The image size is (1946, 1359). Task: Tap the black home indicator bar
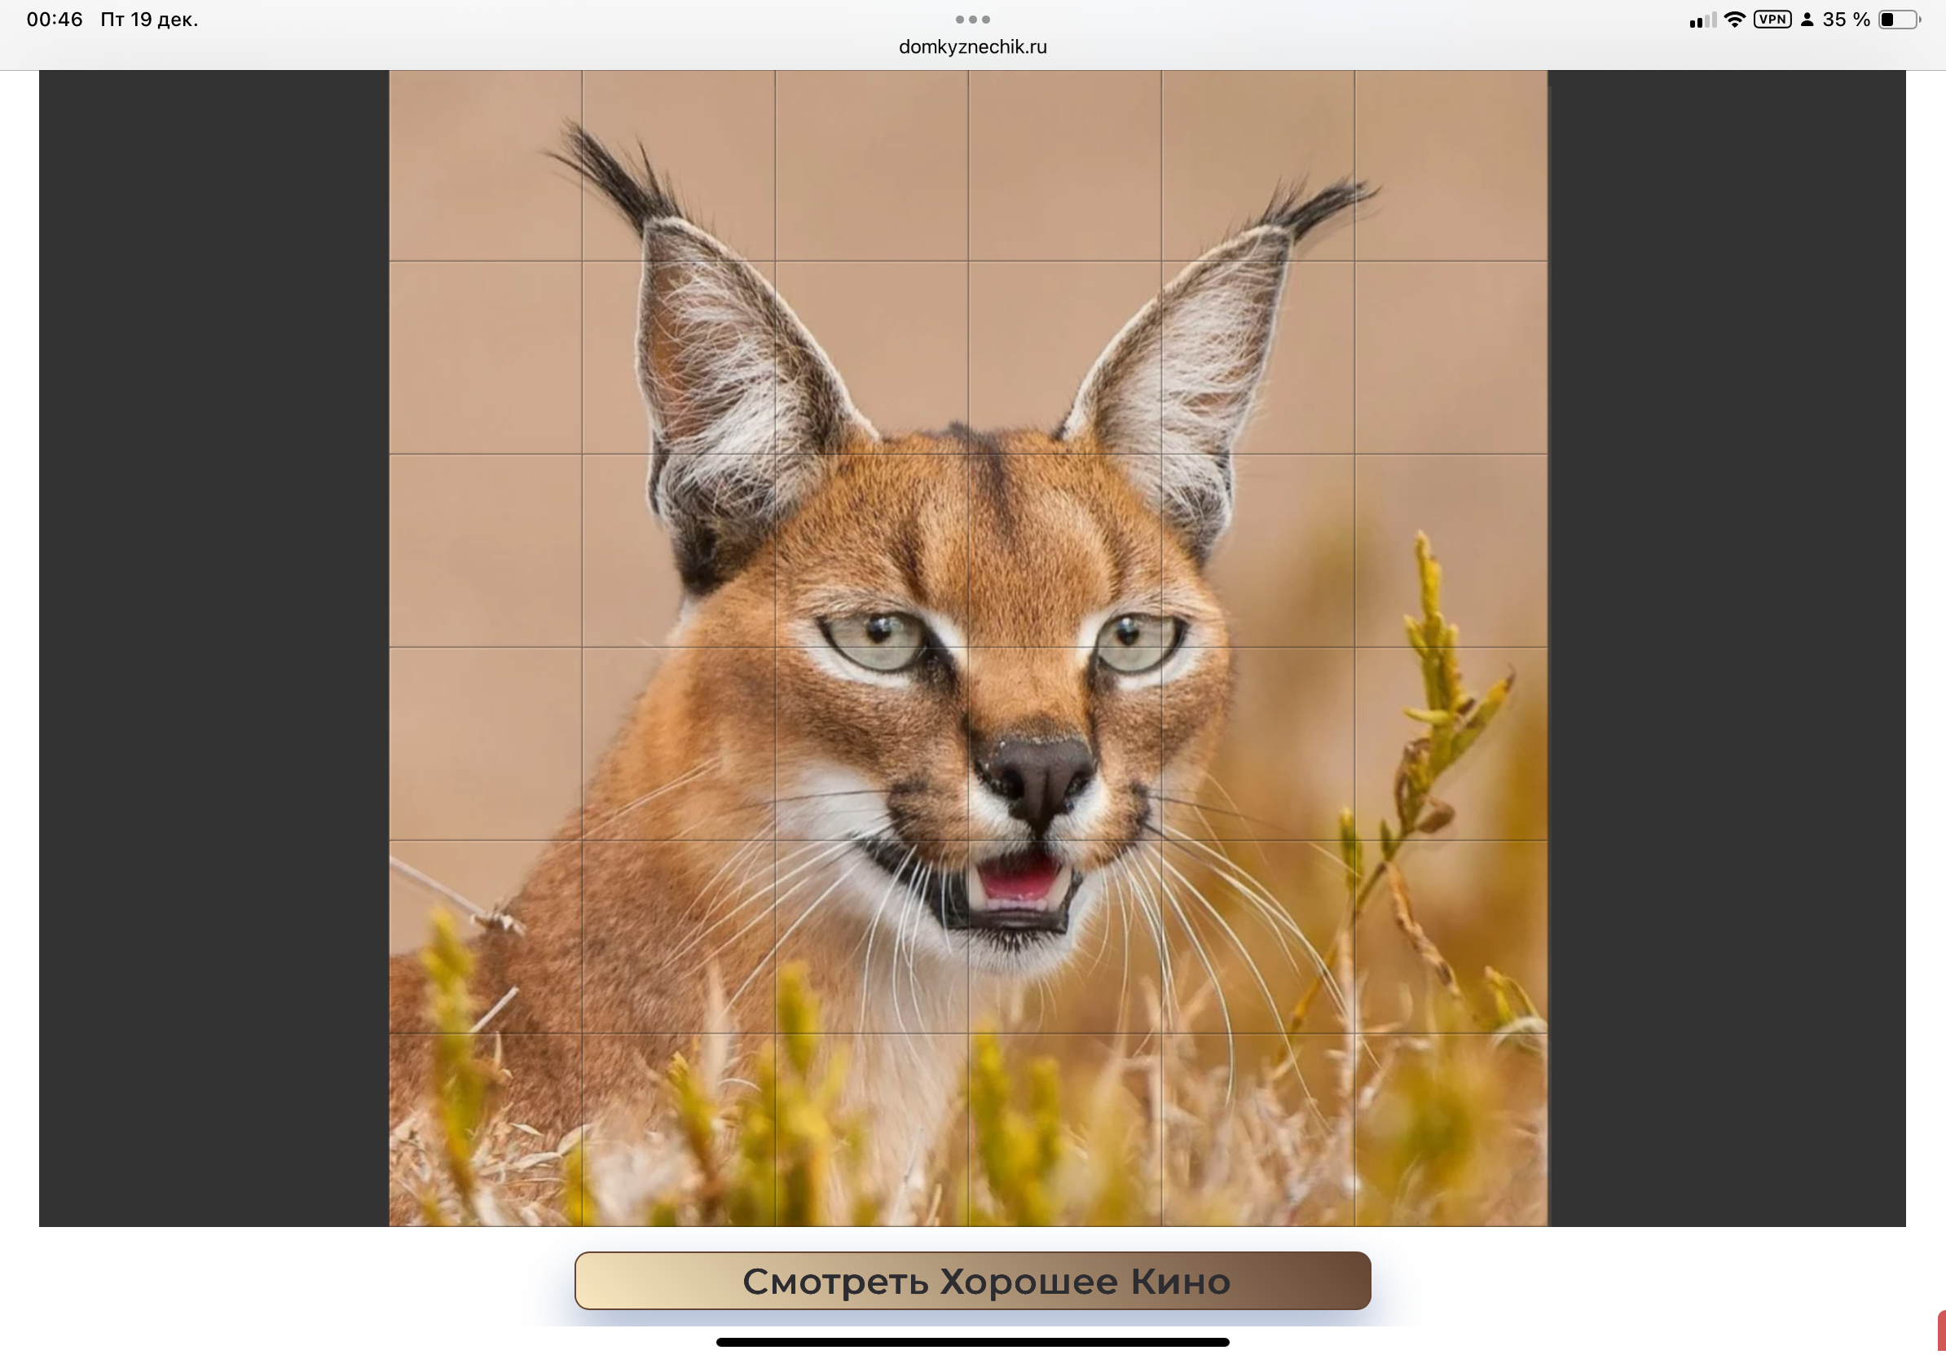point(972,1342)
